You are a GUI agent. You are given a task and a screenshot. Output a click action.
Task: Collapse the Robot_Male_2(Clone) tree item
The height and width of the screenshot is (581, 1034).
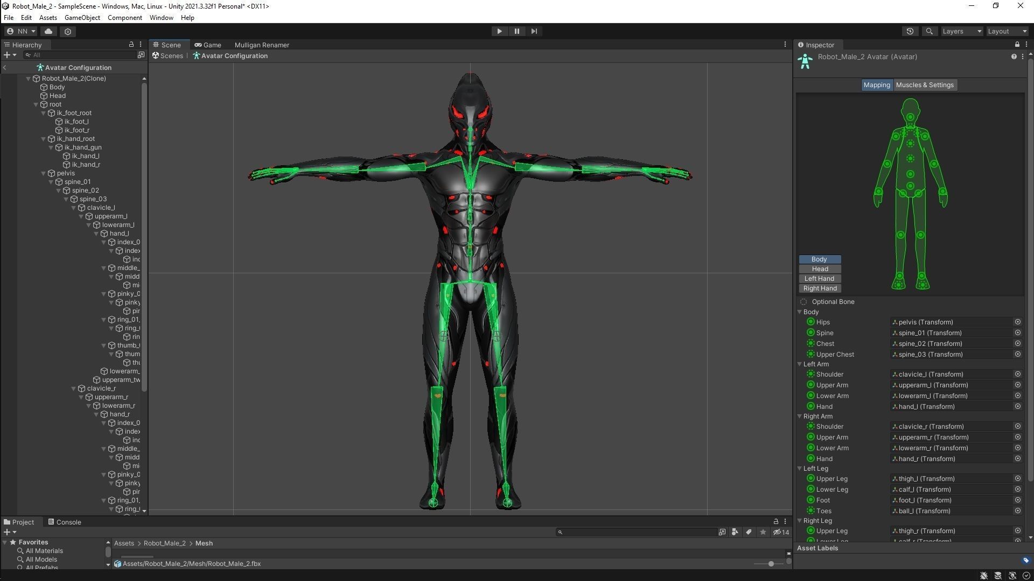[x=29, y=79]
